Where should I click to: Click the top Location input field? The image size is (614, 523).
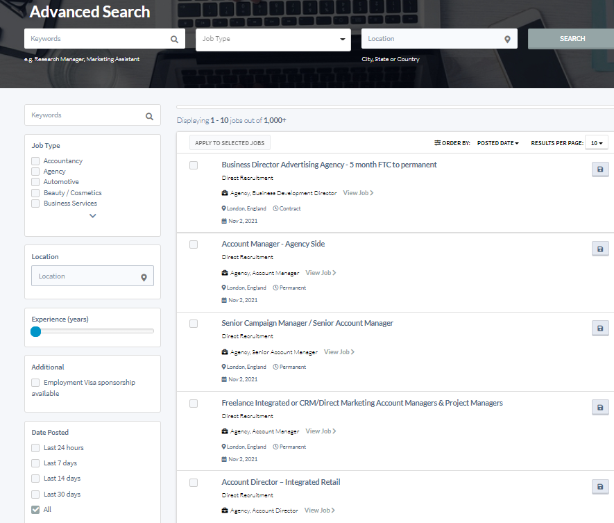tap(439, 38)
